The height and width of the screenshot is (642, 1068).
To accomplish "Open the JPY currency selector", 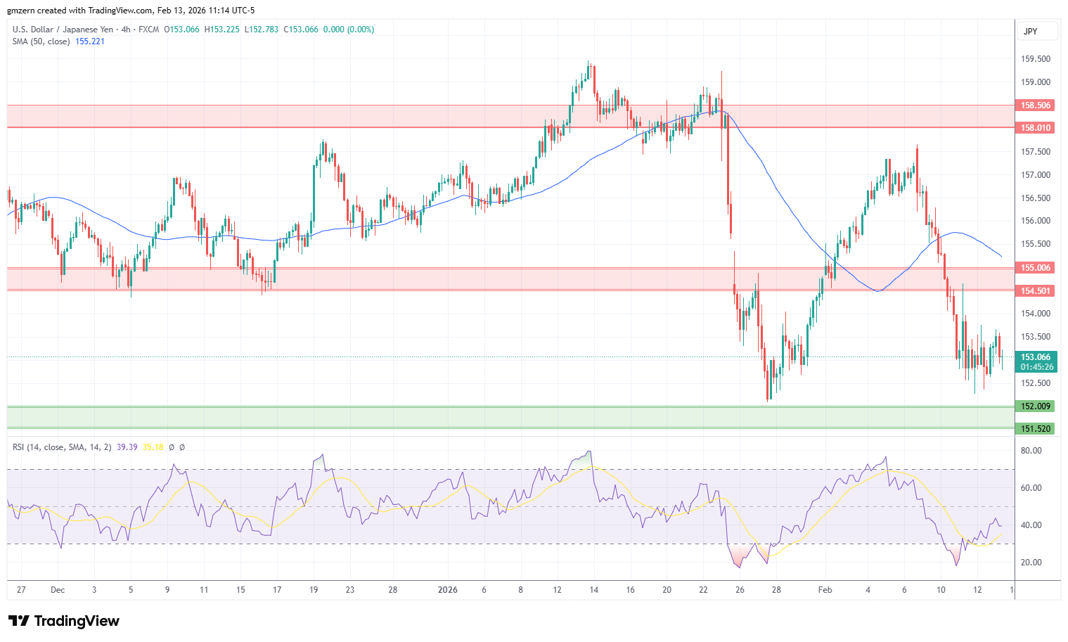I will 1036,32.
